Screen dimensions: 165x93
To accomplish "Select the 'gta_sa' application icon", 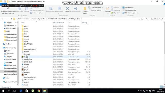I will coord(22,69).
